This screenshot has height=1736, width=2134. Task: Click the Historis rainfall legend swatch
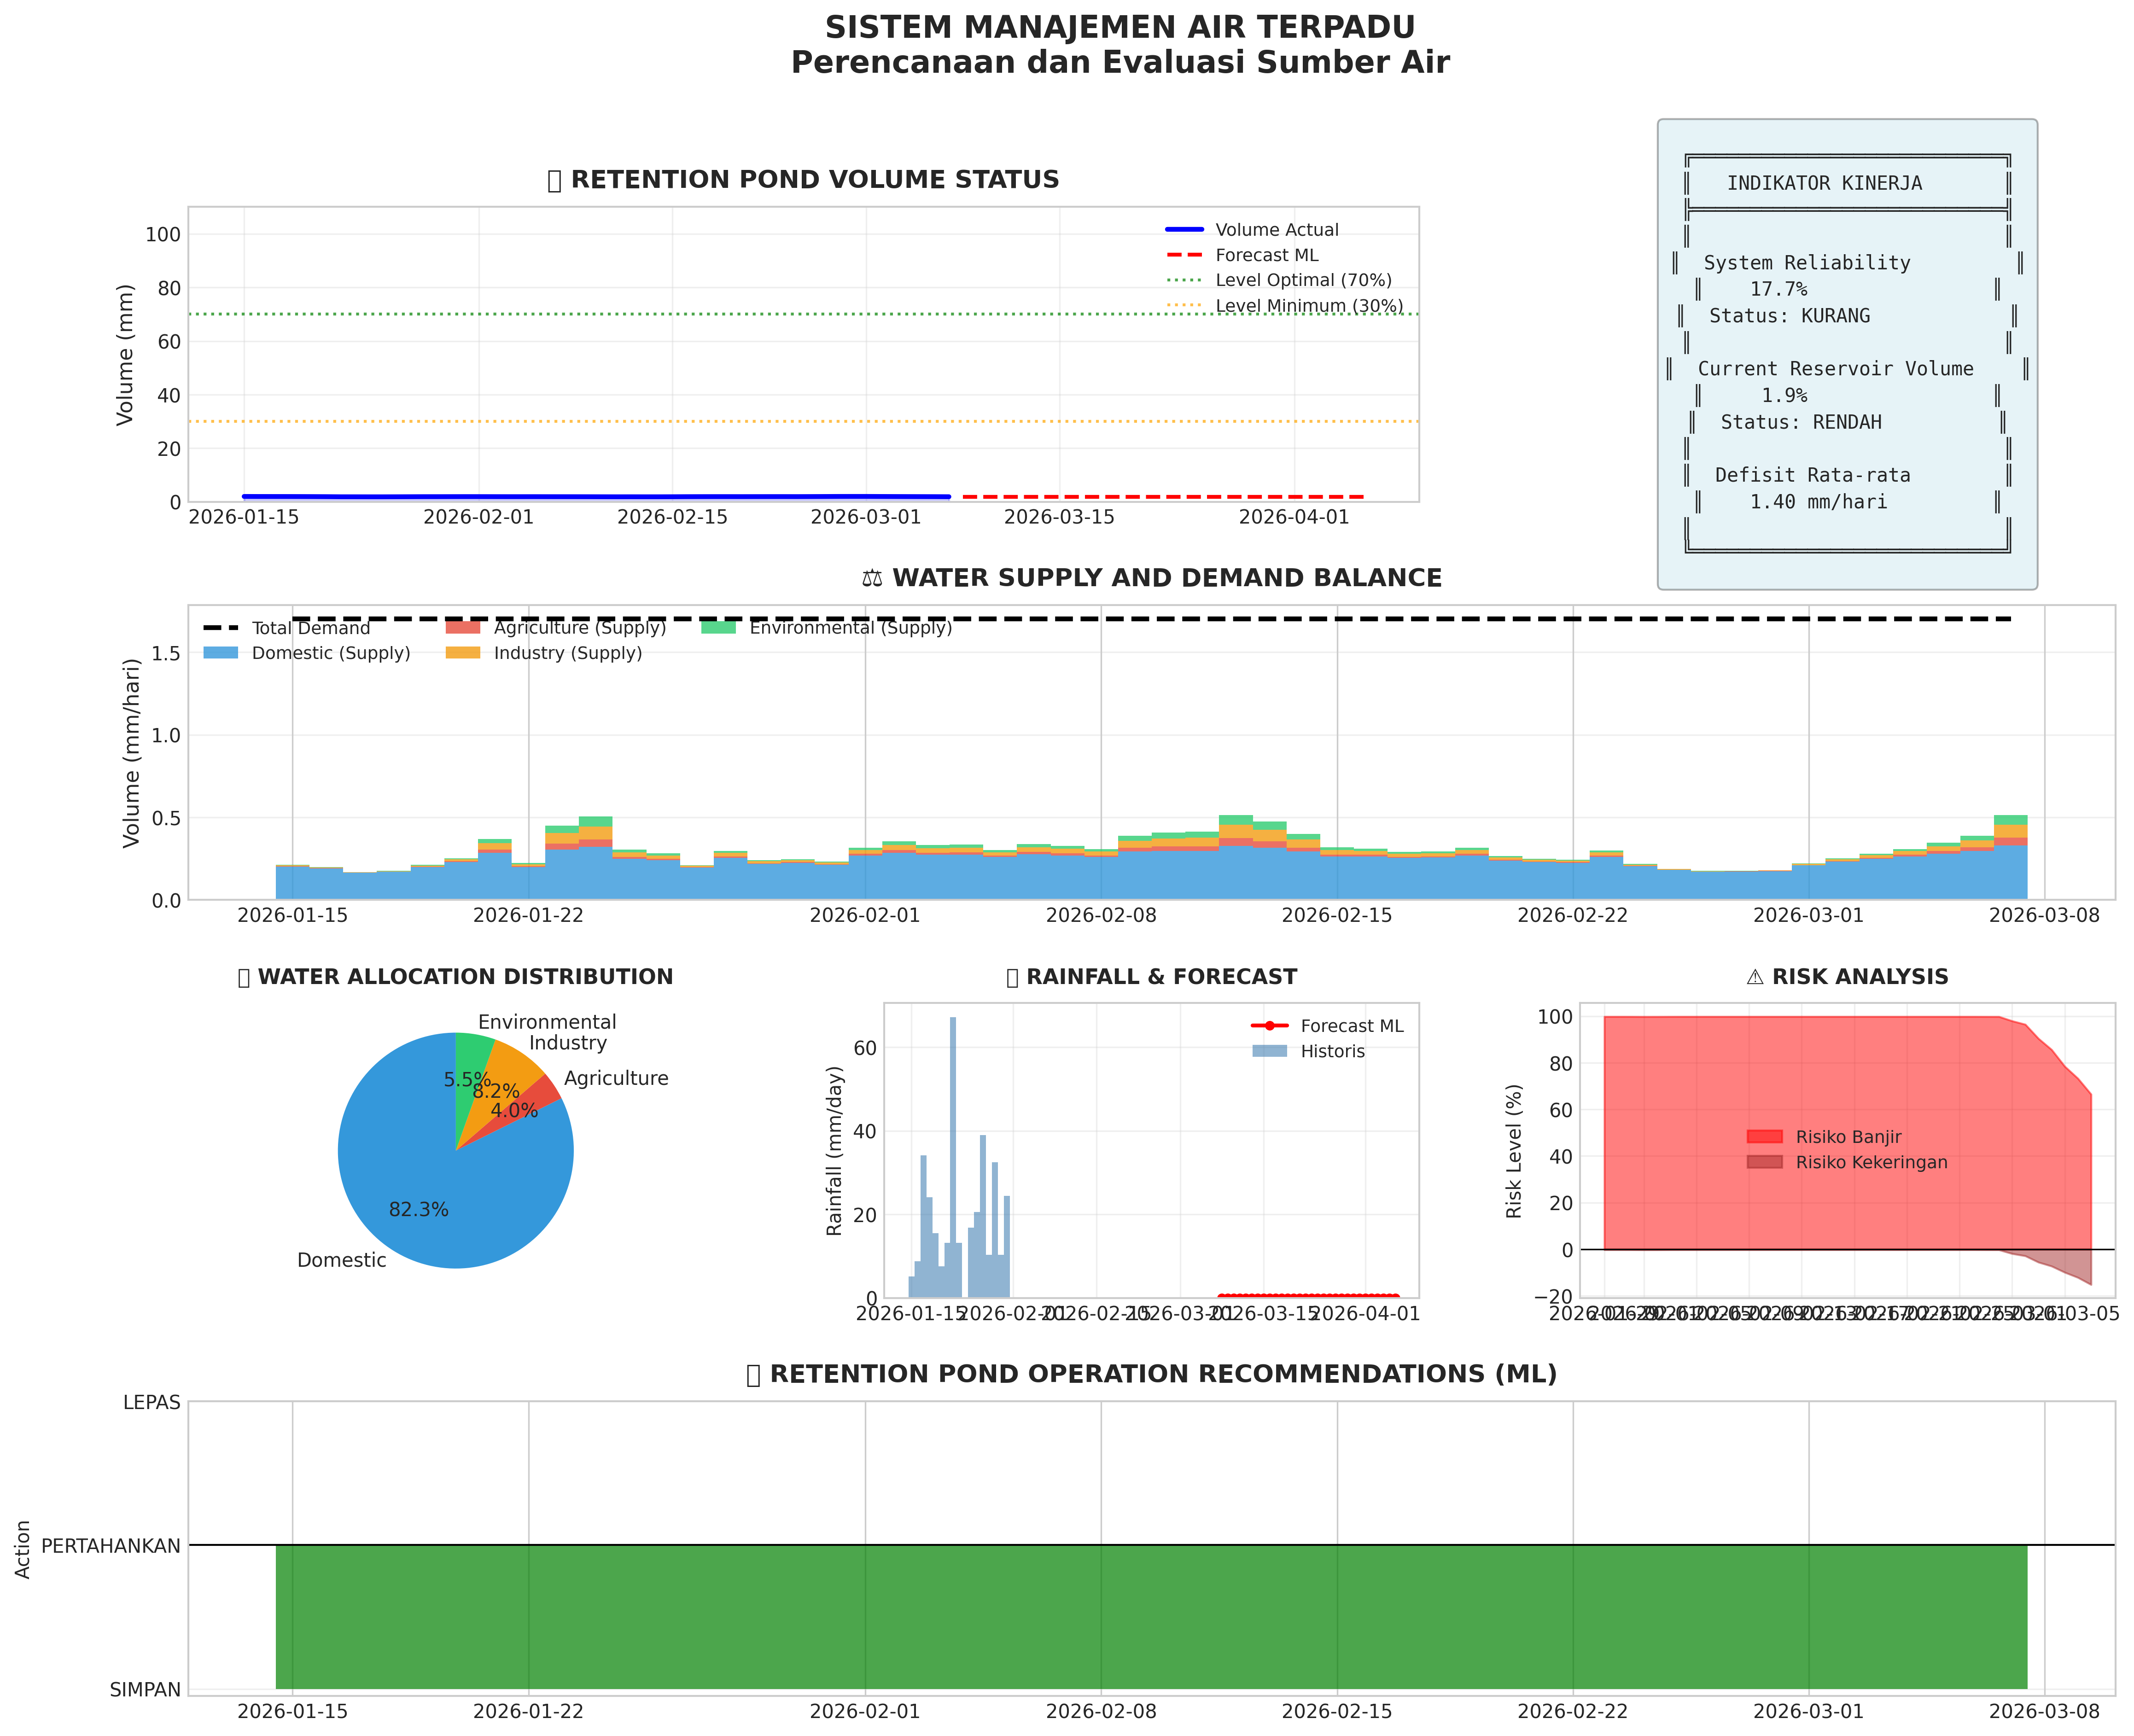(x=1269, y=1051)
